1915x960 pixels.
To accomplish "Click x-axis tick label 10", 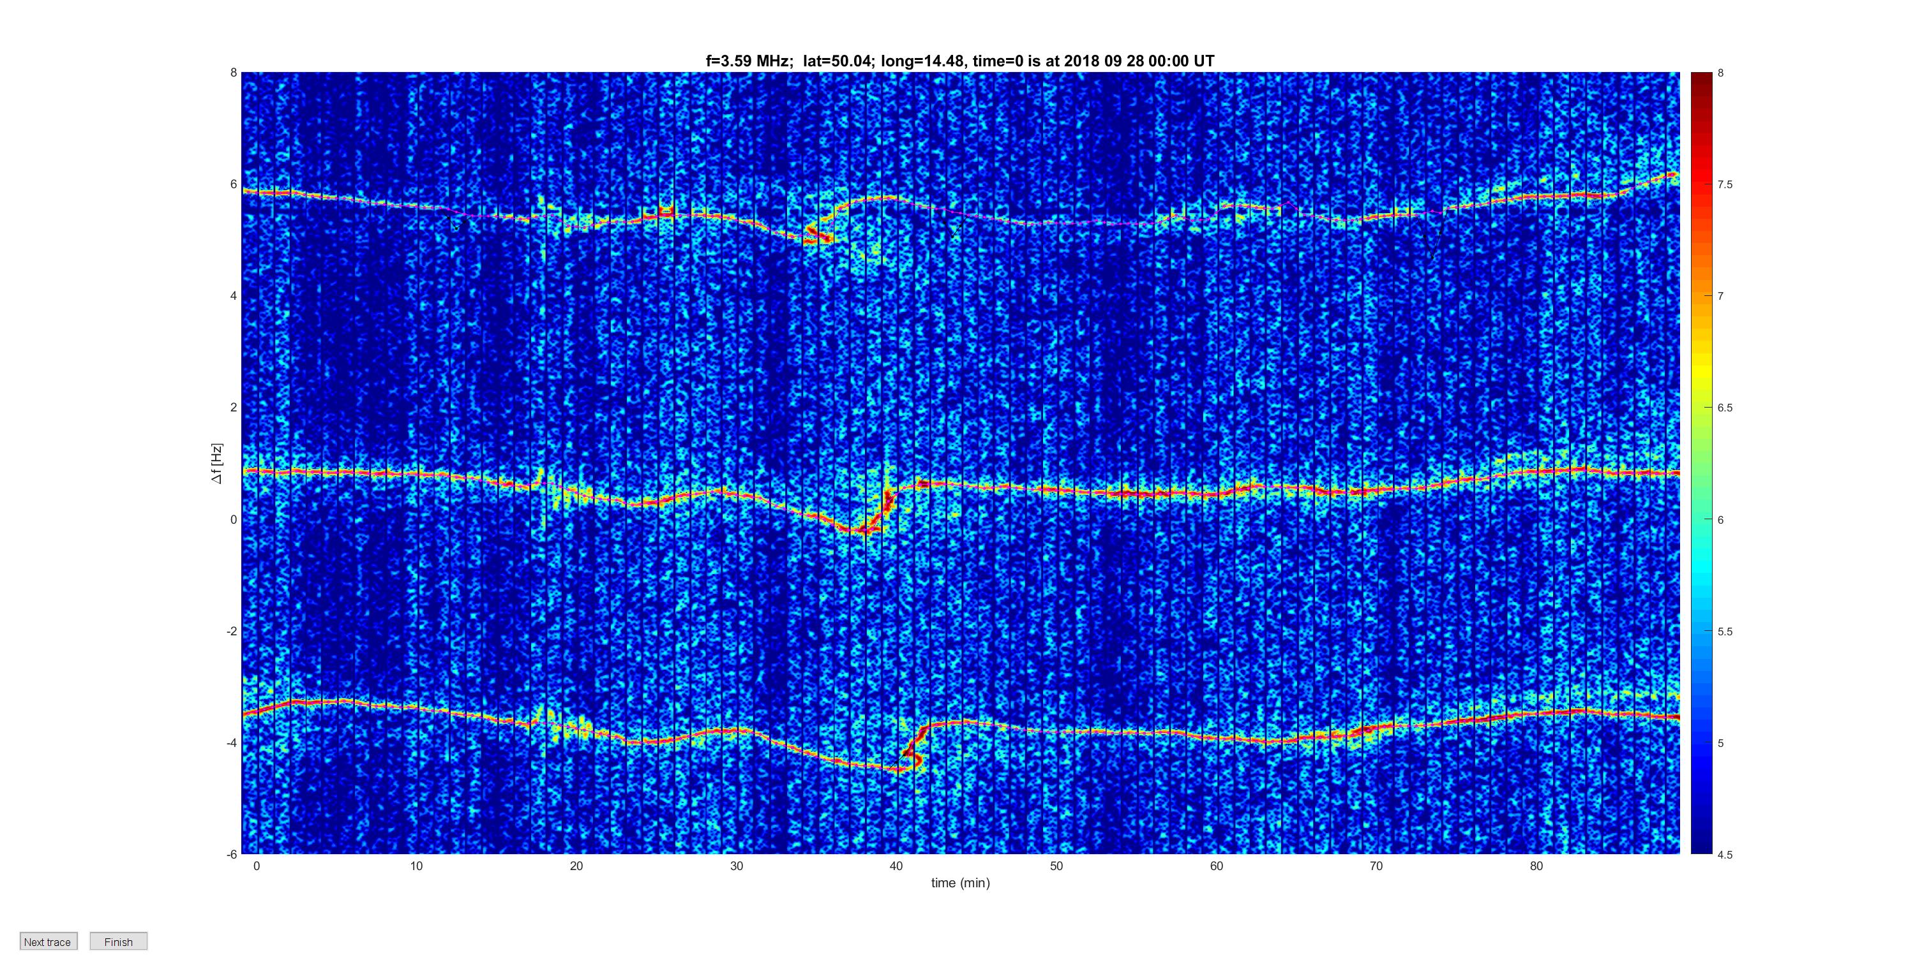I will pos(416,866).
